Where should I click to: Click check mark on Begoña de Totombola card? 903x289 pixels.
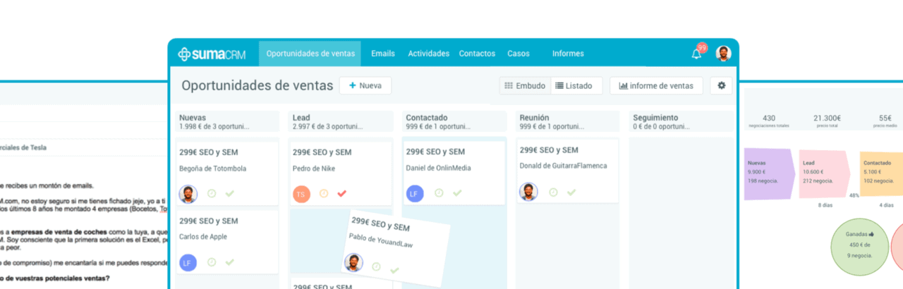(229, 193)
